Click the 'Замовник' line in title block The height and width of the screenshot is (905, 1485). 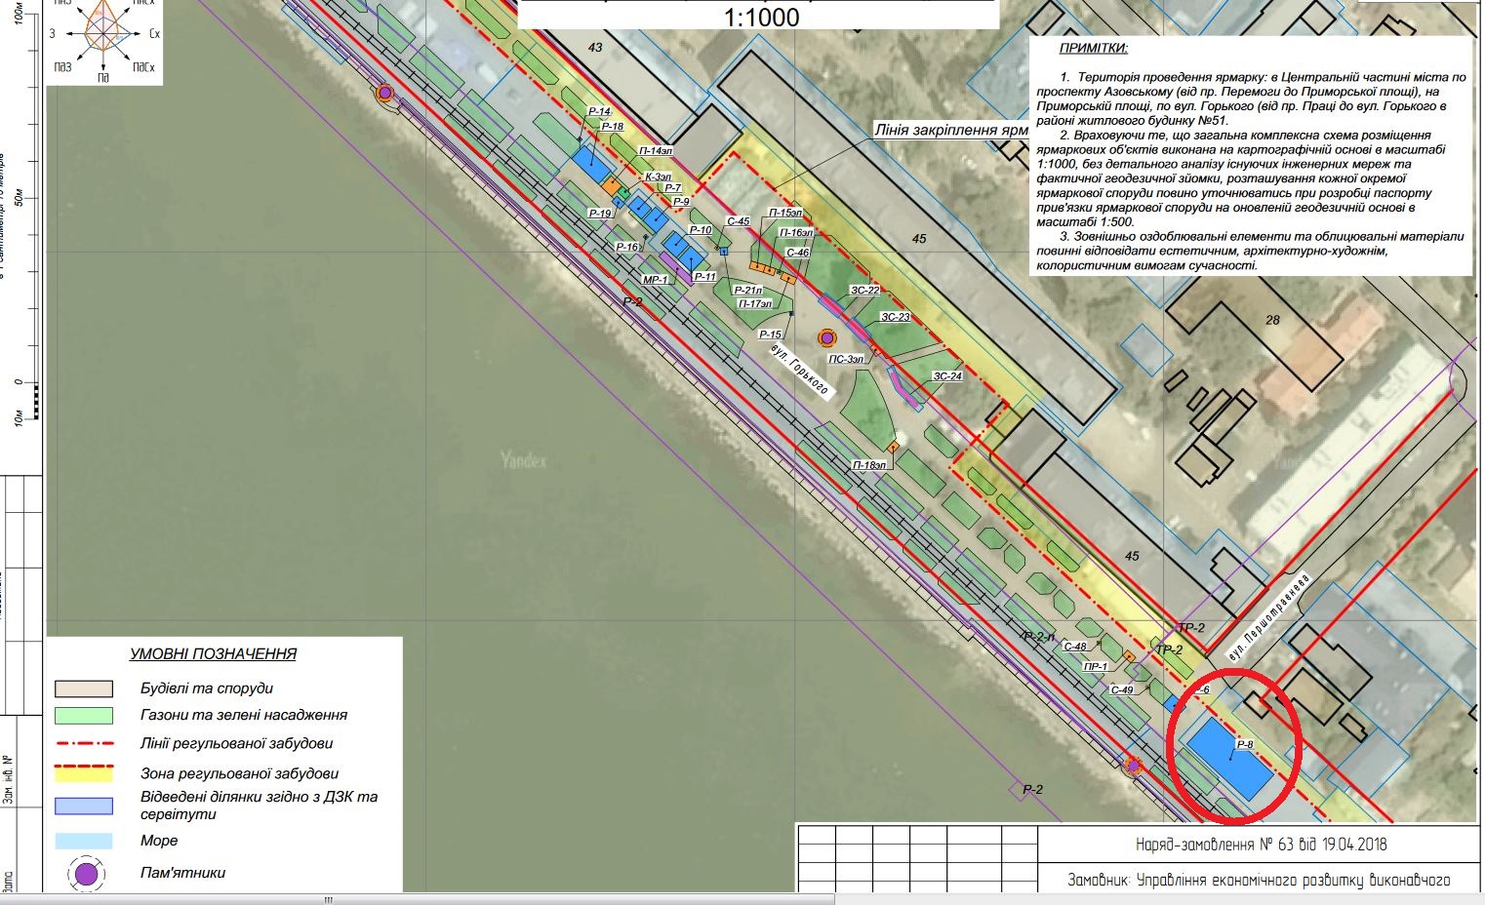click(x=1259, y=880)
